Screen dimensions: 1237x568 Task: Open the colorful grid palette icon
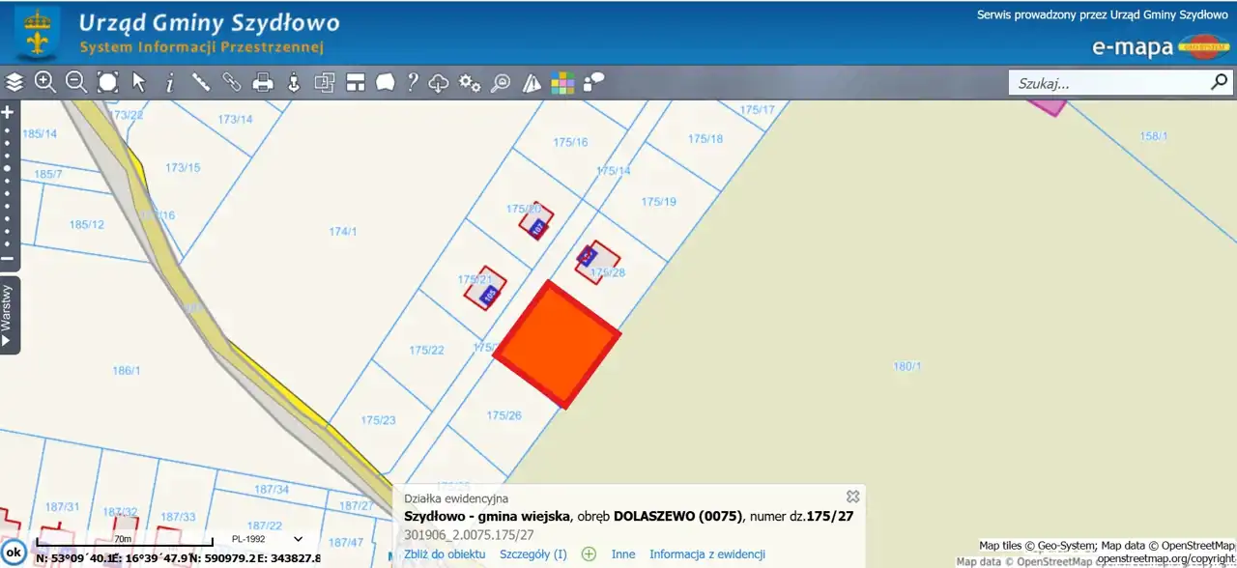point(562,83)
